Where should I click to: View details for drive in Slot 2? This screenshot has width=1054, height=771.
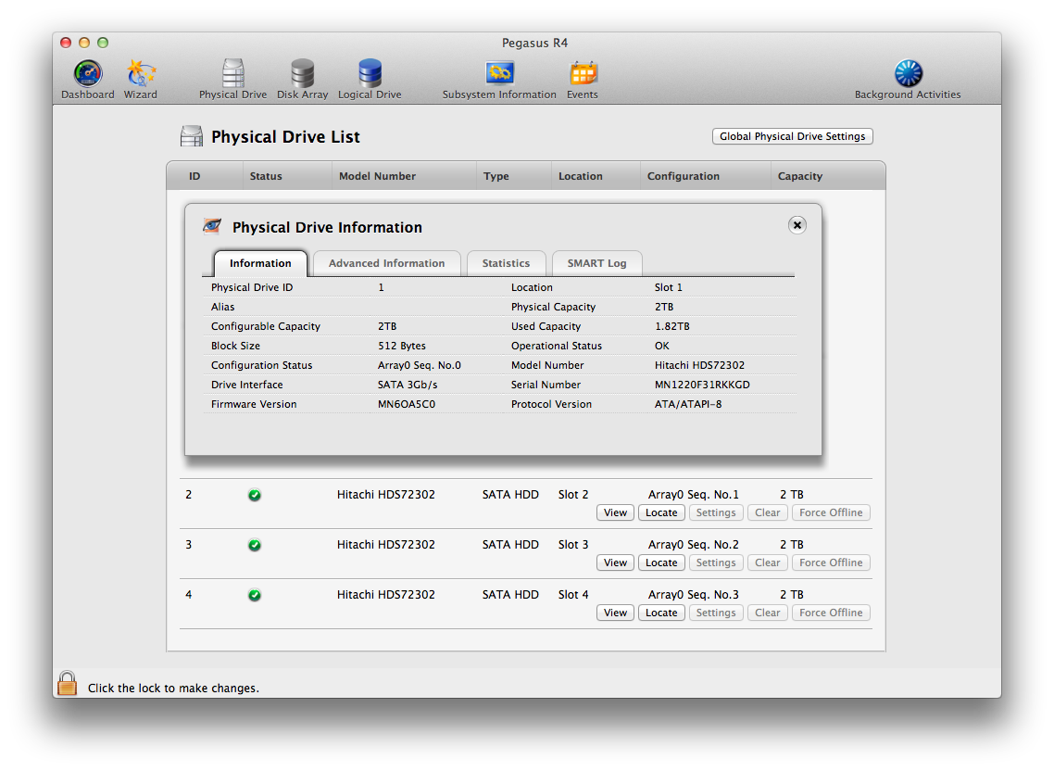coord(615,512)
